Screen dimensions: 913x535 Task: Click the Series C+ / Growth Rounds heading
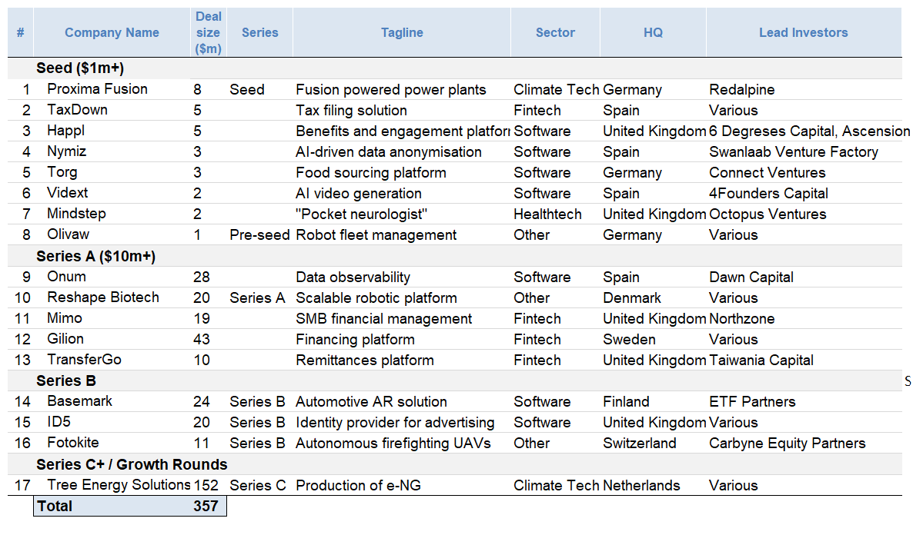pos(132,464)
